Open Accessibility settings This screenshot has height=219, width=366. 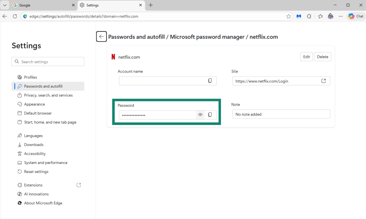coord(48,154)
